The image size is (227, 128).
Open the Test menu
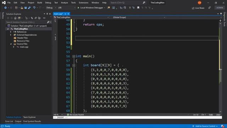point(56,2)
